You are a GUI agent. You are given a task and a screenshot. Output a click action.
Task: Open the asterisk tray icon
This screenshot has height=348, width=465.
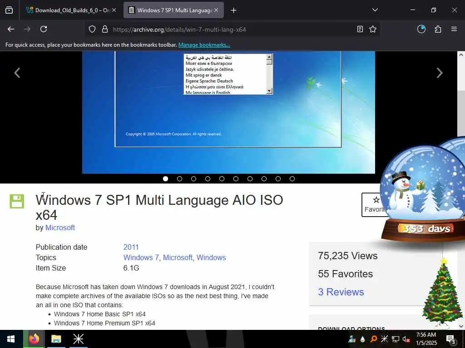[x=384, y=339]
